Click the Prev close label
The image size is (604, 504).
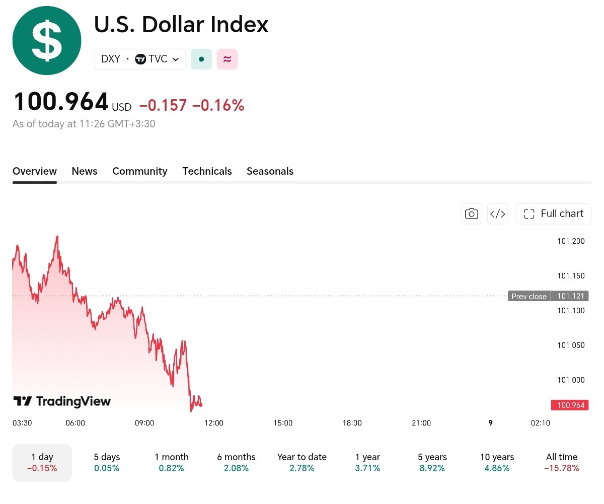[529, 296]
